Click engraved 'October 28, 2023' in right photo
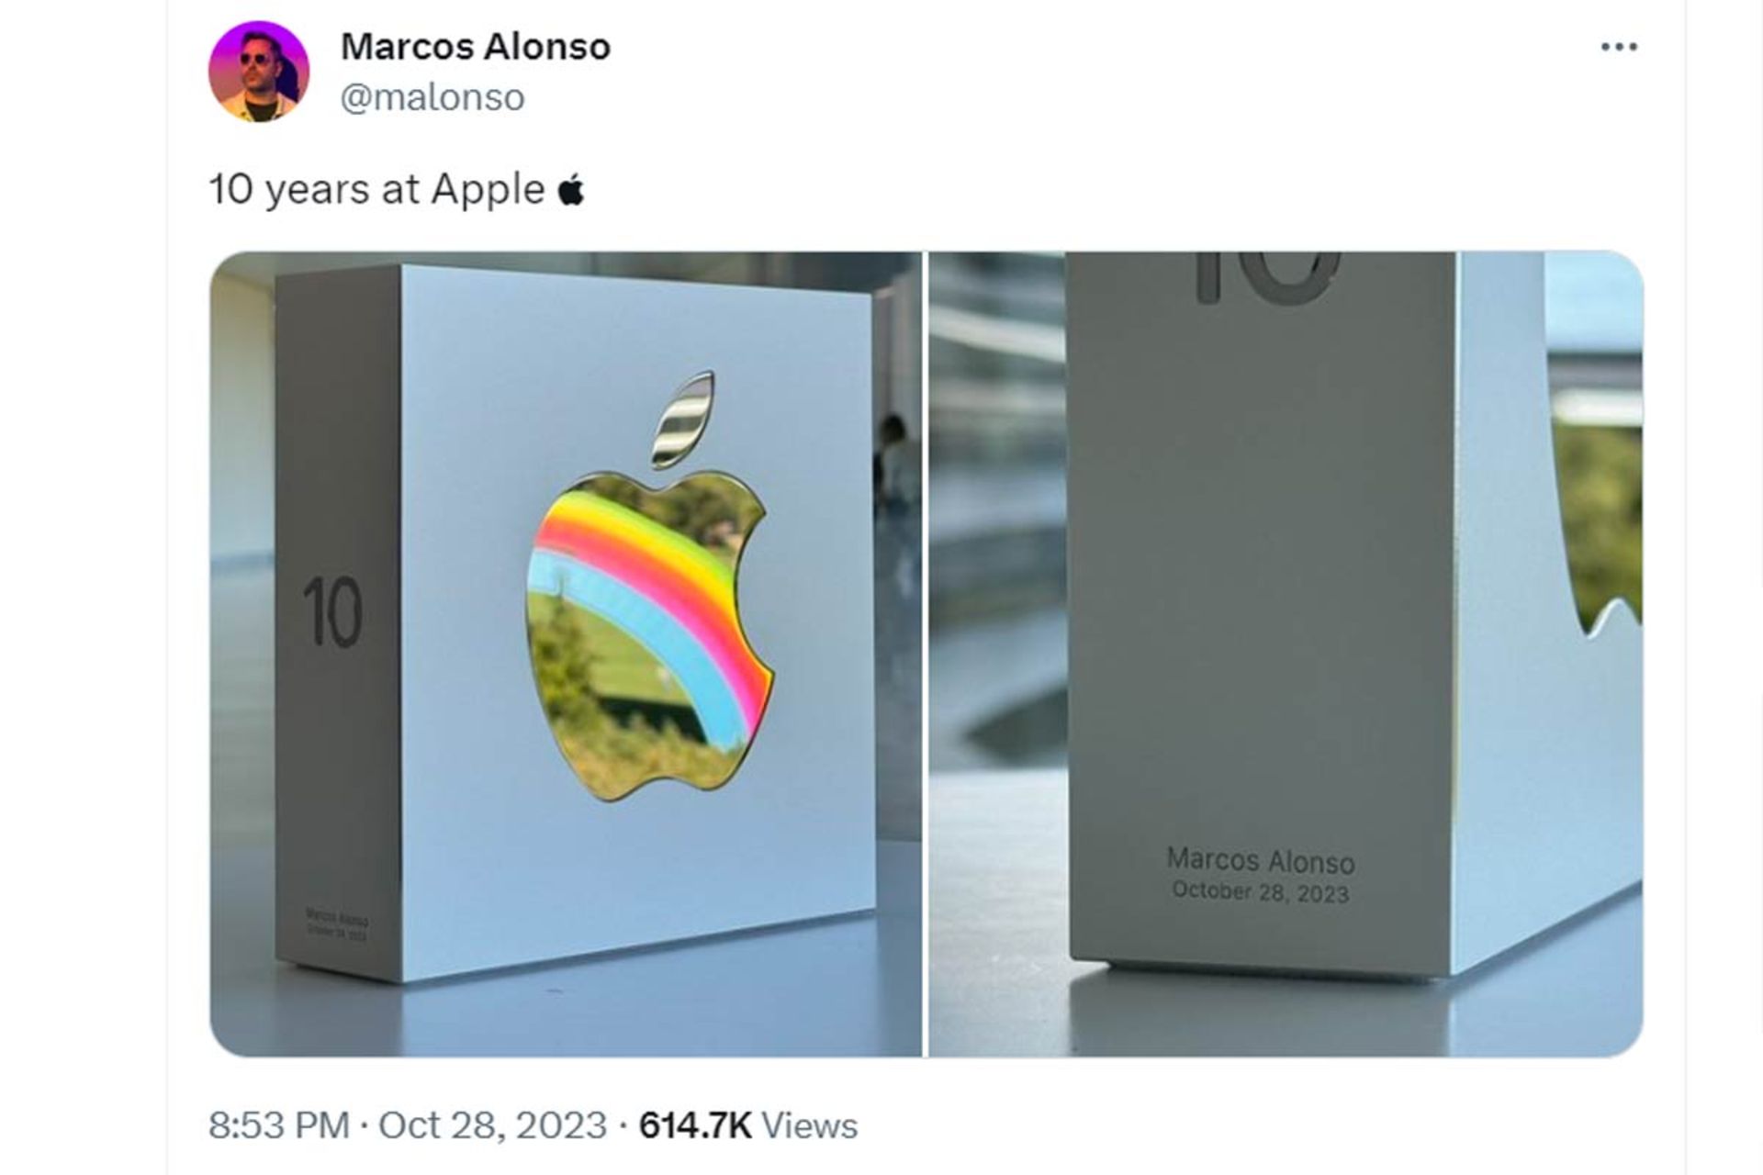1763x1175 pixels. tap(1261, 891)
